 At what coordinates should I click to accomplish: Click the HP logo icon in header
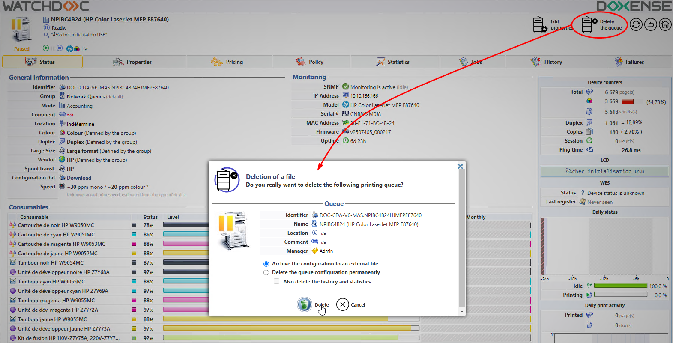70,48
